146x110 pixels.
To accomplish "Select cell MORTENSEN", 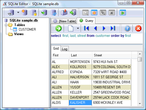I will pyautogui.click(x=80, y=62).
